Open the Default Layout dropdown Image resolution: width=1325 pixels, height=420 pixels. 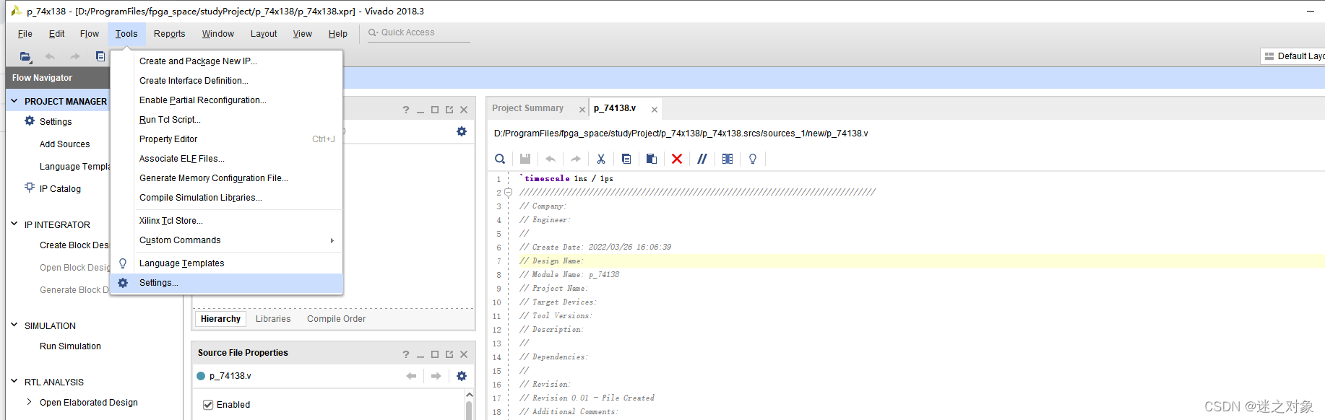click(1293, 56)
